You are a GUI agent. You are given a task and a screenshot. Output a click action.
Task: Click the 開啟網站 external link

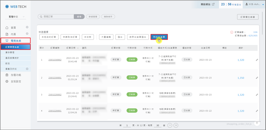[x=207, y=4]
